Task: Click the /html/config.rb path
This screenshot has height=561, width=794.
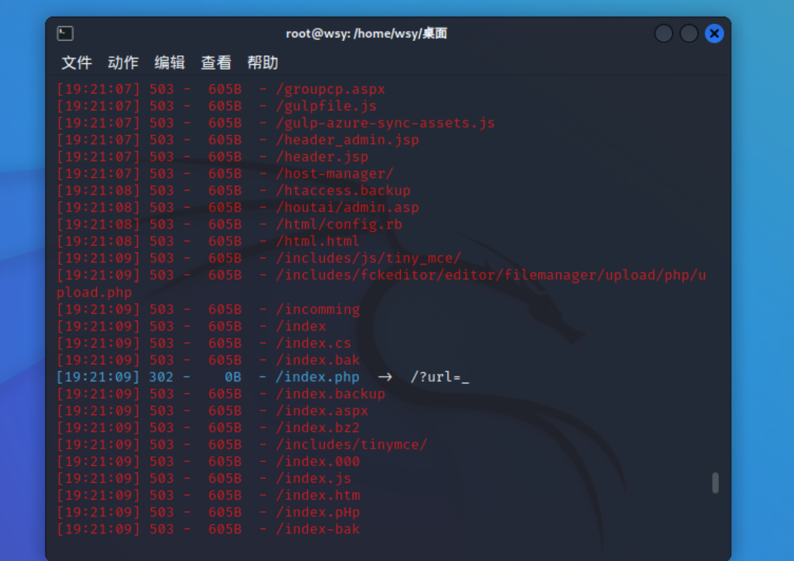Action: [339, 224]
